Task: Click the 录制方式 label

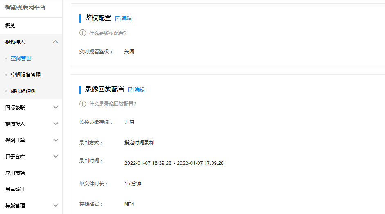Action: 91,143
